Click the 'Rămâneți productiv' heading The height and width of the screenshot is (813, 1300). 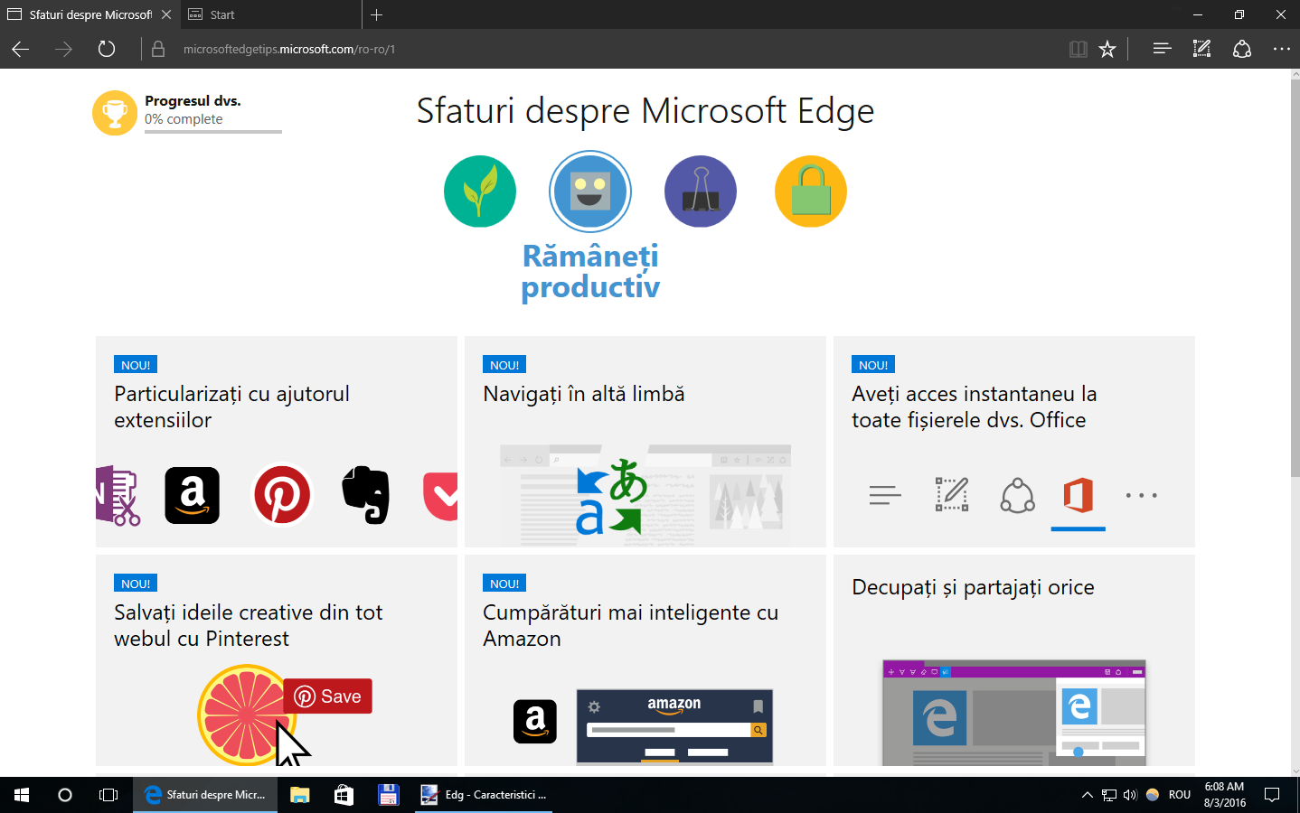[x=590, y=271]
